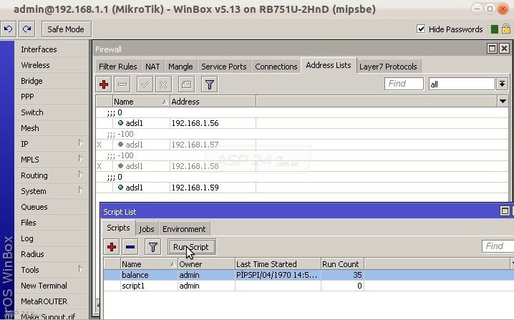514x320 pixels.
Task: Select the disabled entry 192.168.1.58
Action: (301, 166)
